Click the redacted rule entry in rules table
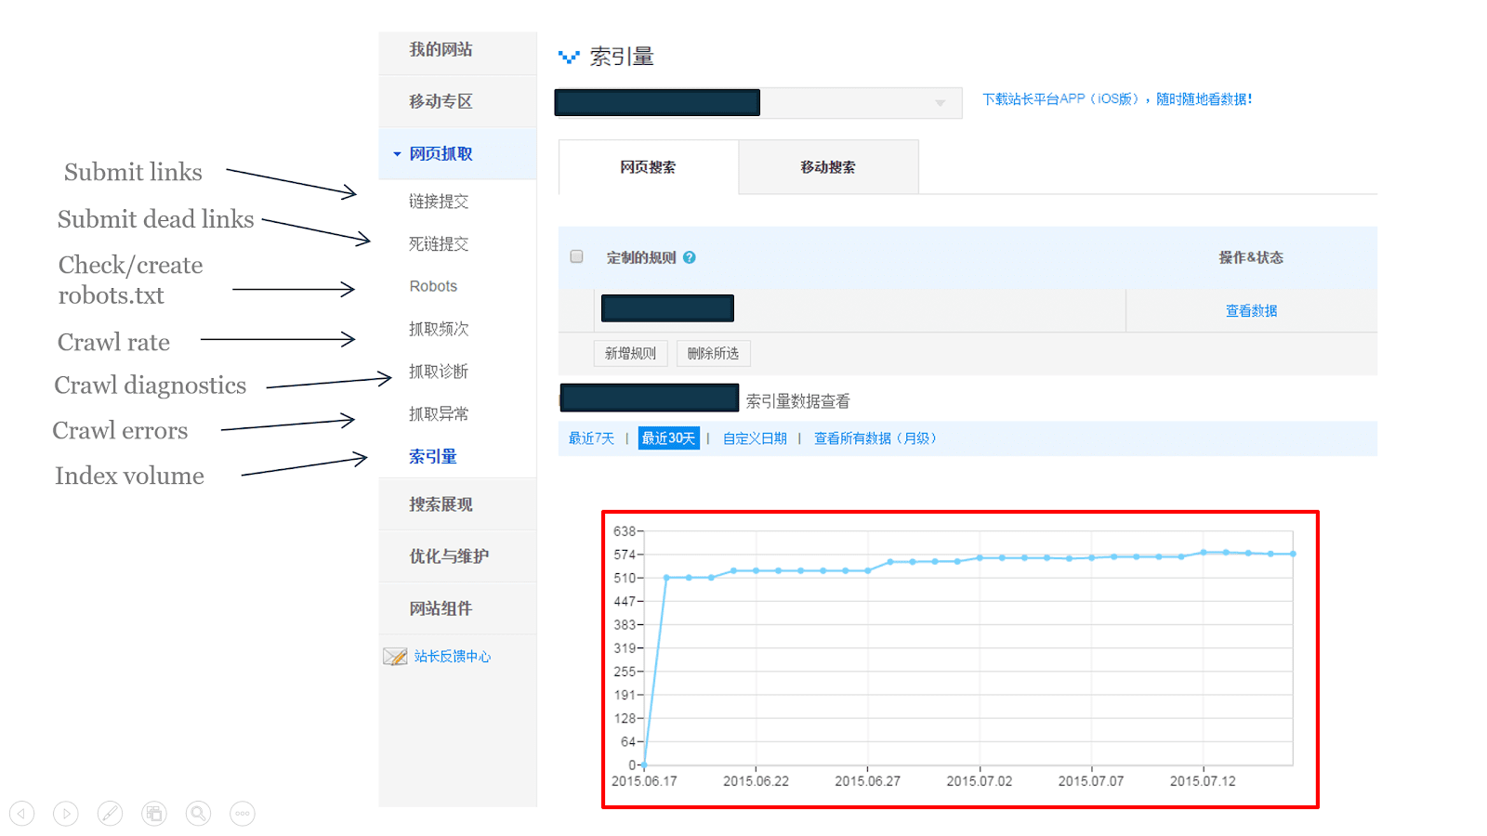This screenshot has height=836, width=1487. point(667,308)
